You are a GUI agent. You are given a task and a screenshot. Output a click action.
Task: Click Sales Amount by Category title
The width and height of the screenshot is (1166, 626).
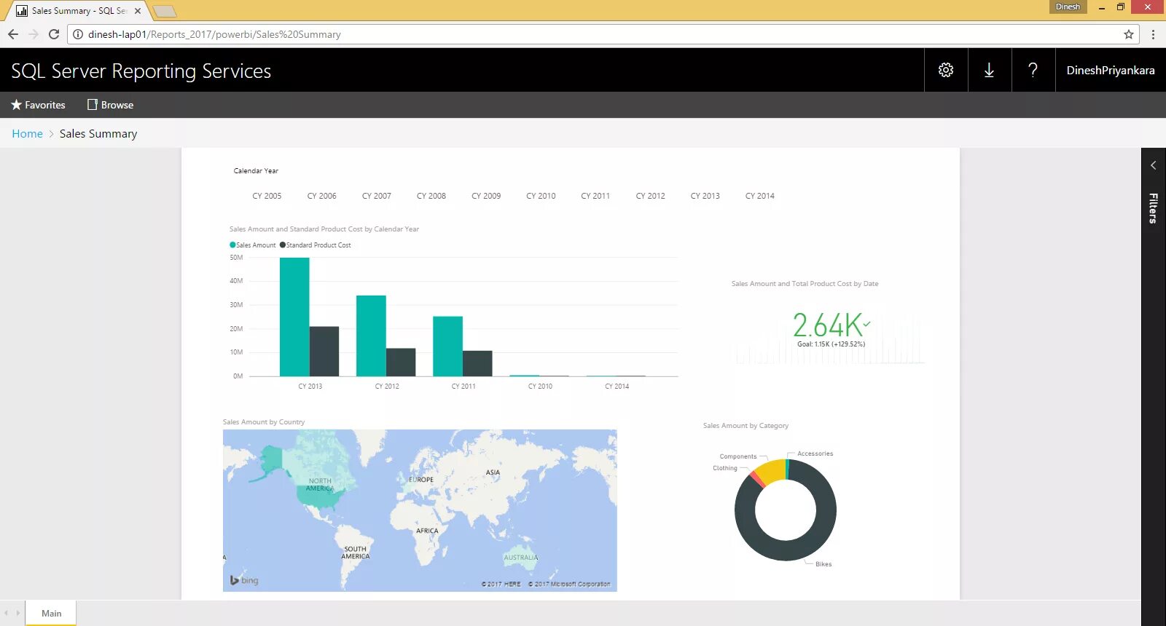point(746,426)
